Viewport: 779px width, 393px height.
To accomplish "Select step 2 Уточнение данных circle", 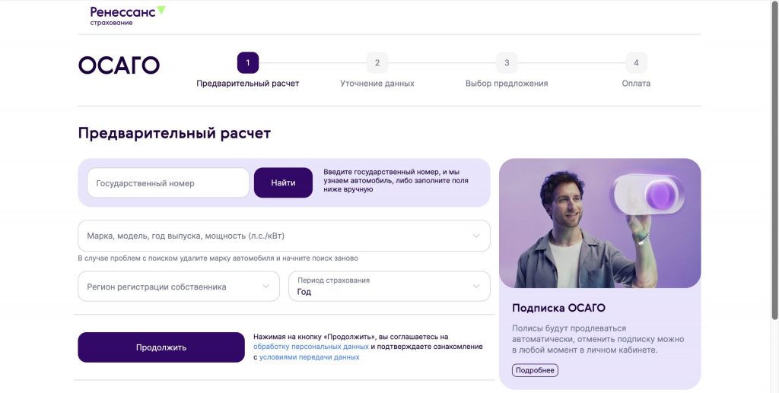I will [377, 62].
